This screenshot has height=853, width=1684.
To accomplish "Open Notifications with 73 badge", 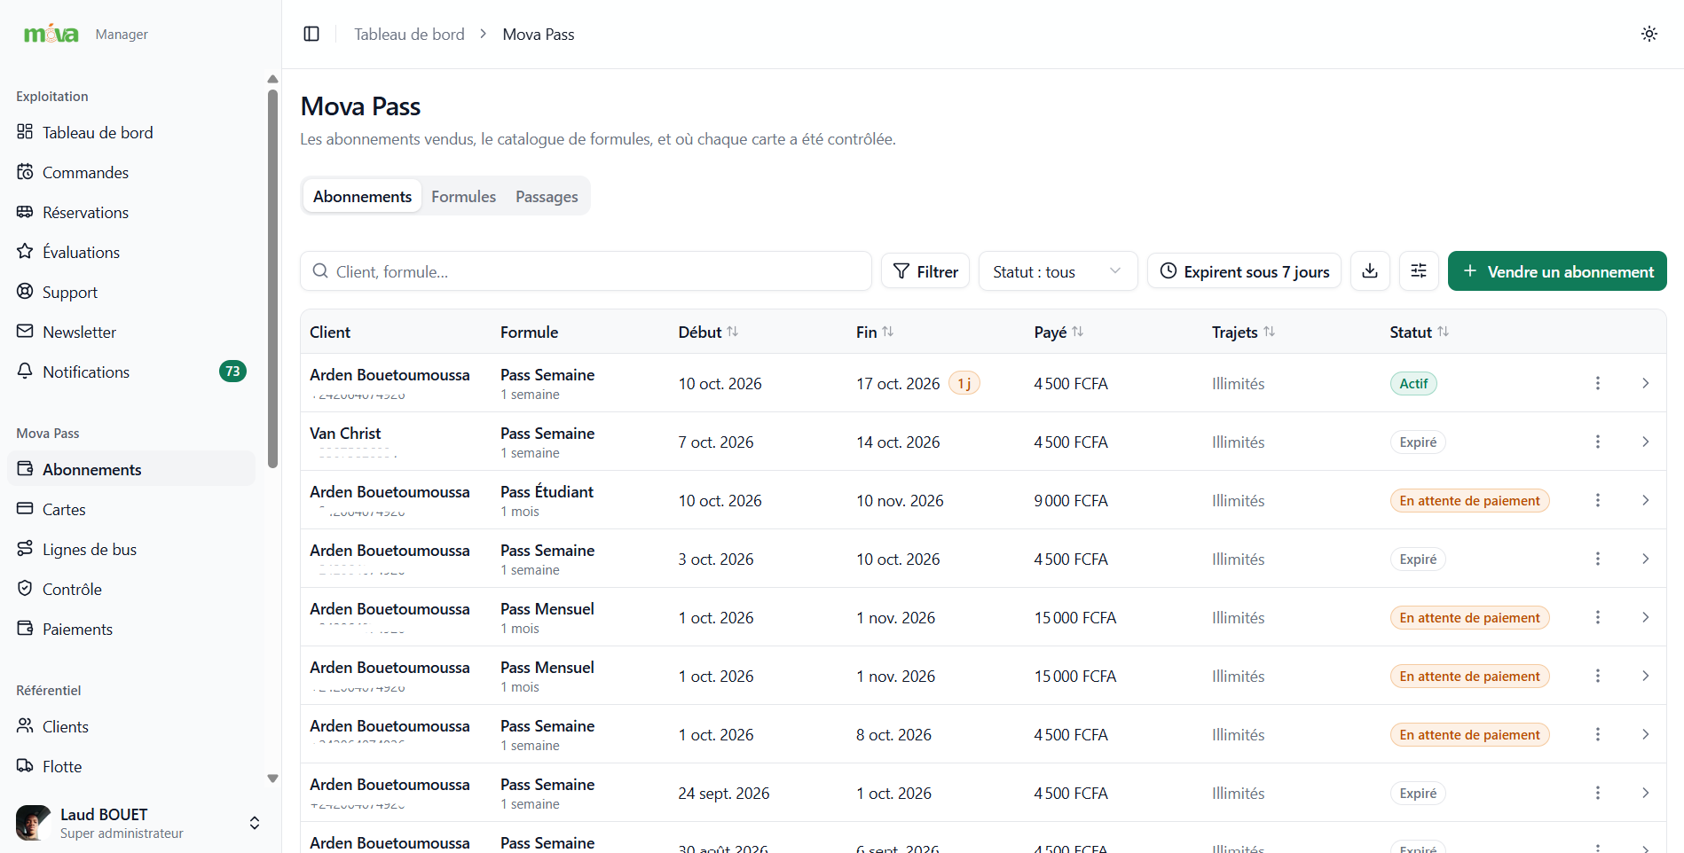I will 131,372.
